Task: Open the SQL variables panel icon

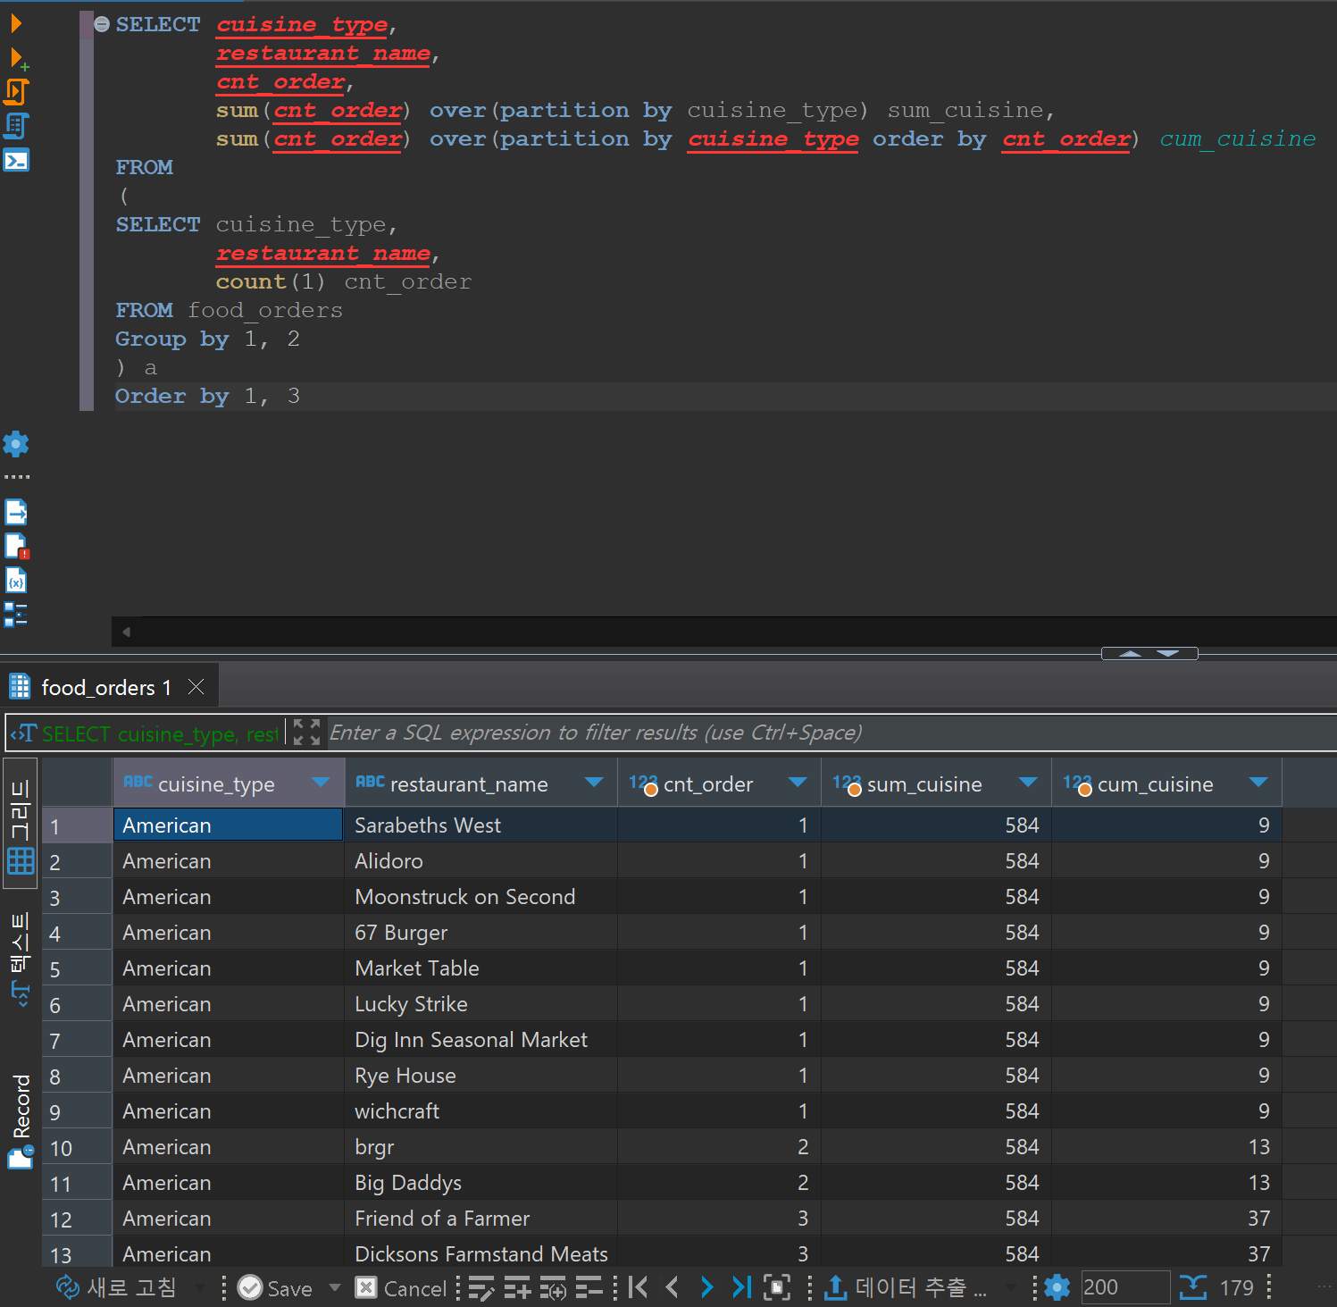Action: click(16, 581)
